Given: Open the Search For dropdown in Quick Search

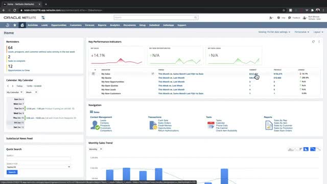Looking at the screenshot, I should 38,167.
